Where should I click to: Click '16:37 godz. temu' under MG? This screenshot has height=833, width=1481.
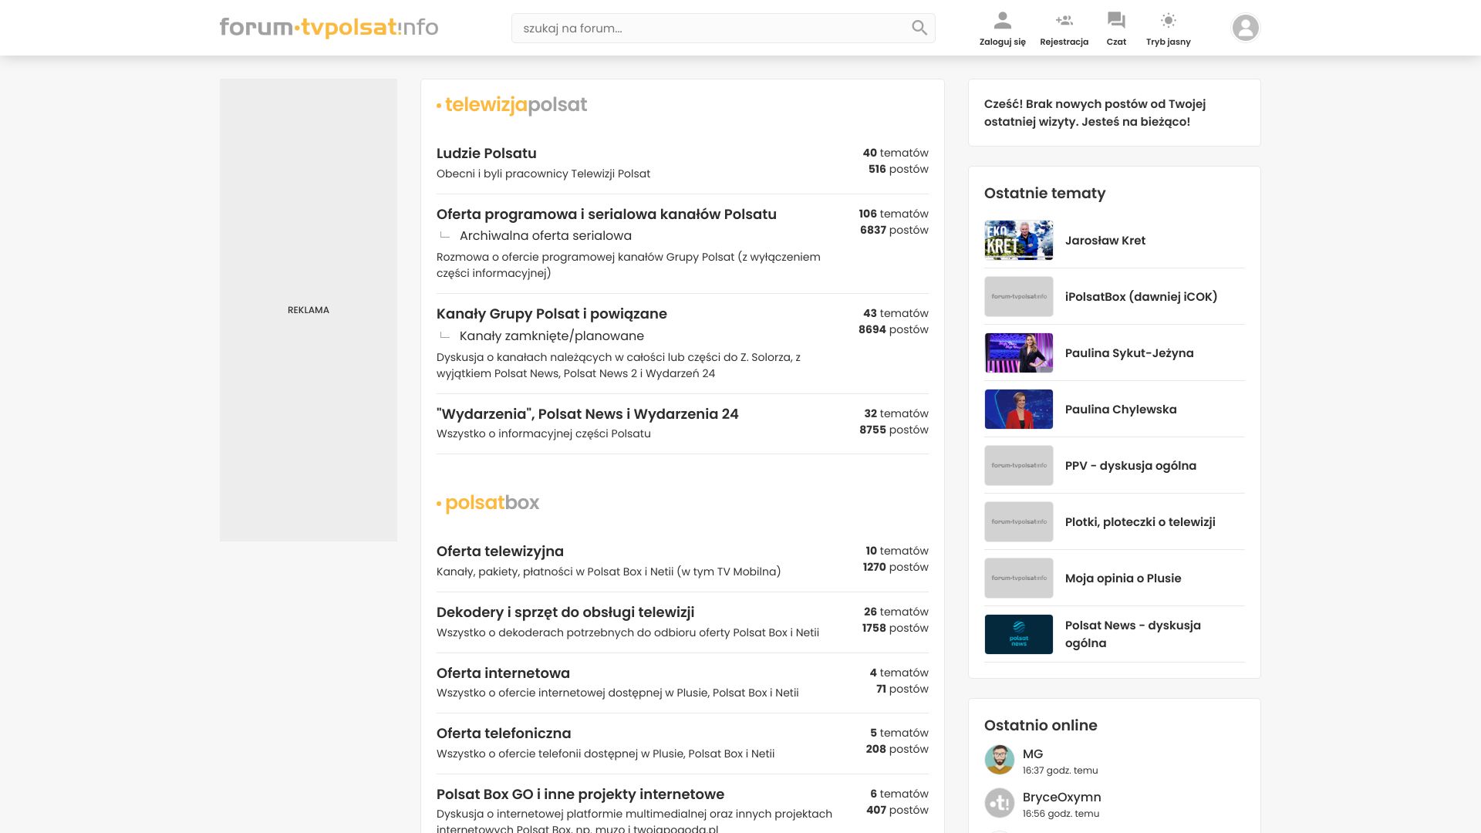pos(1060,771)
